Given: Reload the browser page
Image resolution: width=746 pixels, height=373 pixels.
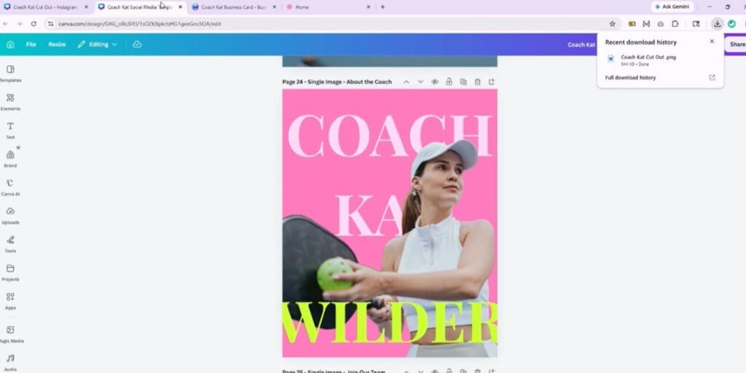Looking at the screenshot, I should coord(34,24).
